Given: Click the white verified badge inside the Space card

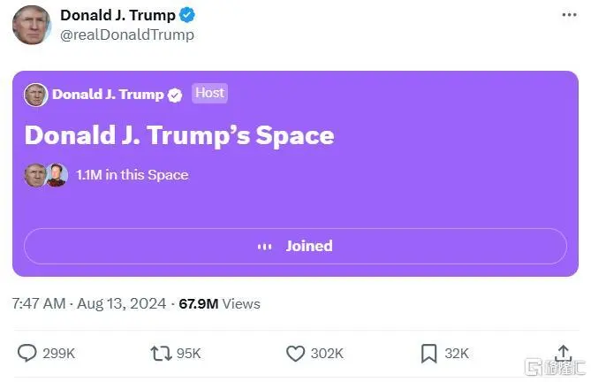Looking at the screenshot, I should (176, 95).
